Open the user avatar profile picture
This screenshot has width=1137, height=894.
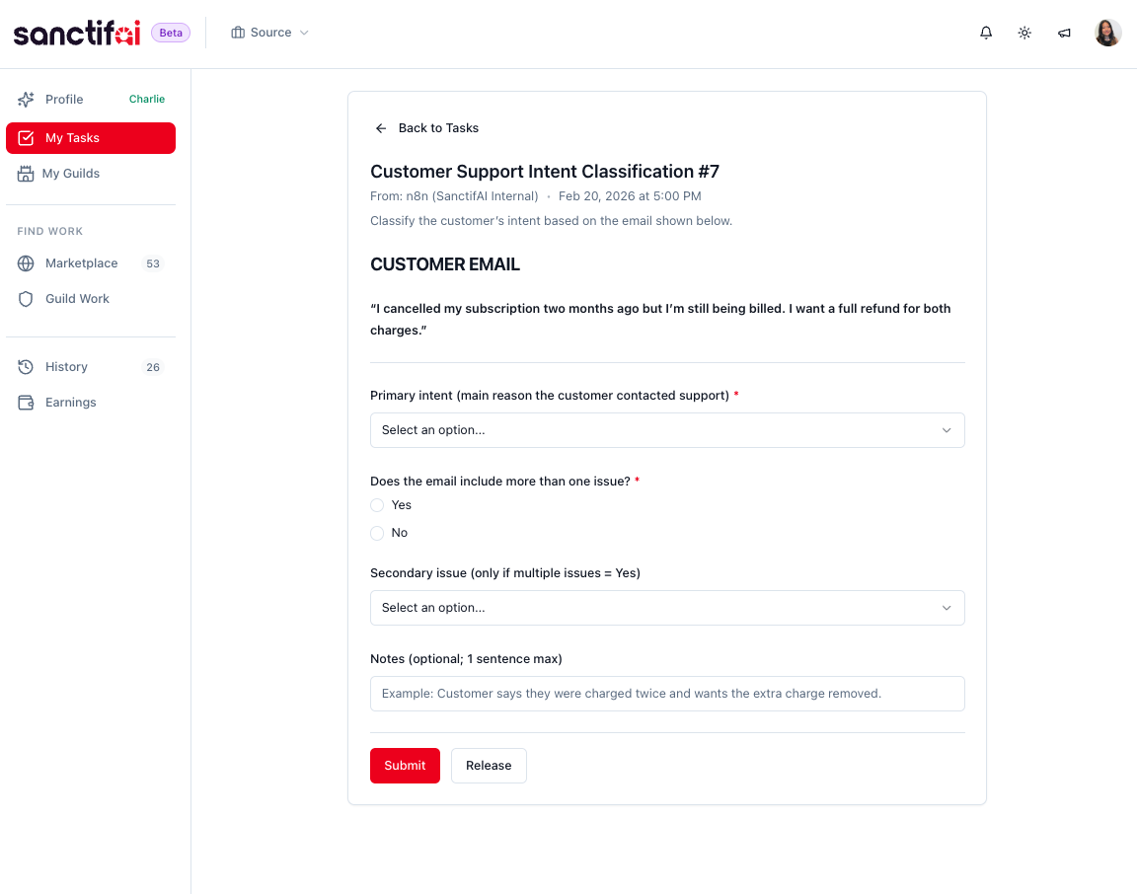tap(1107, 33)
